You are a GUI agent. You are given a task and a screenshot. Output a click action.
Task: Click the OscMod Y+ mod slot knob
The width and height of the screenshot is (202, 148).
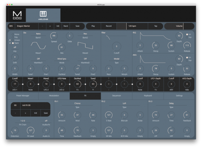click(x=77, y=84)
